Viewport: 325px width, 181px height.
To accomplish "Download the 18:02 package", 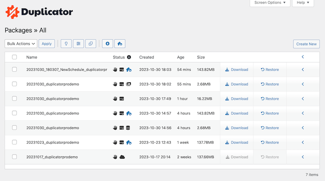I will pyautogui.click(x=237, y=84).
